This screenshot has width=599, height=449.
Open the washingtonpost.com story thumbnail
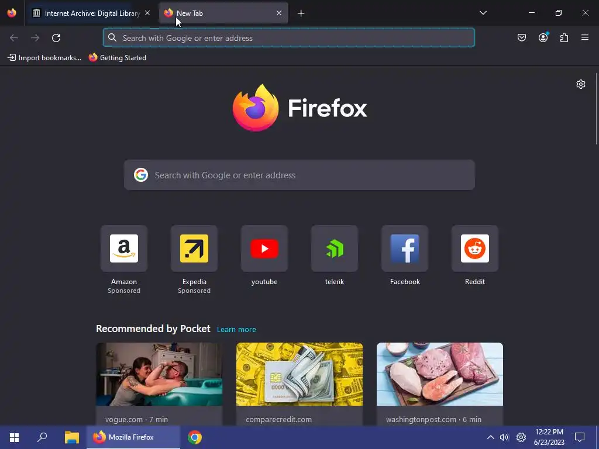coord(440,374)
